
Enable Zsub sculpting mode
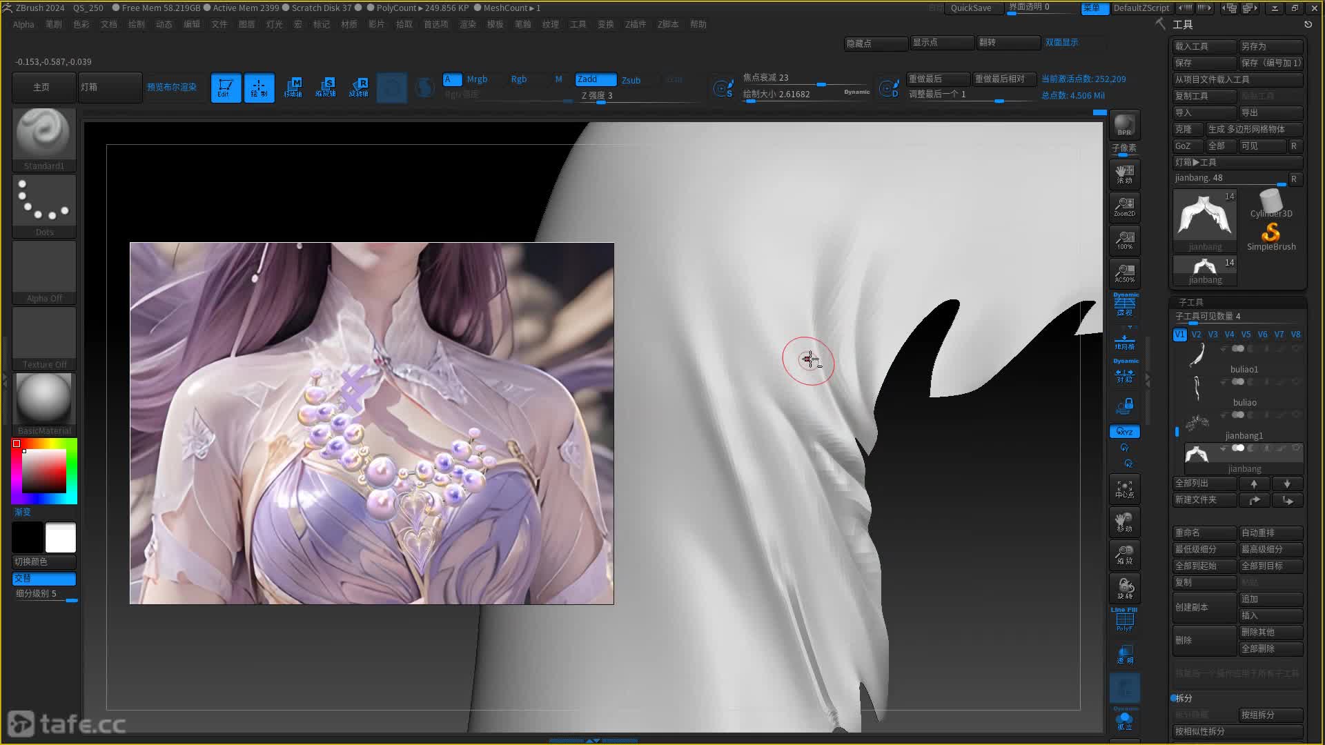click(631, 80)
